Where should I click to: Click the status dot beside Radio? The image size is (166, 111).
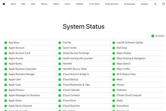click(114, 101)
